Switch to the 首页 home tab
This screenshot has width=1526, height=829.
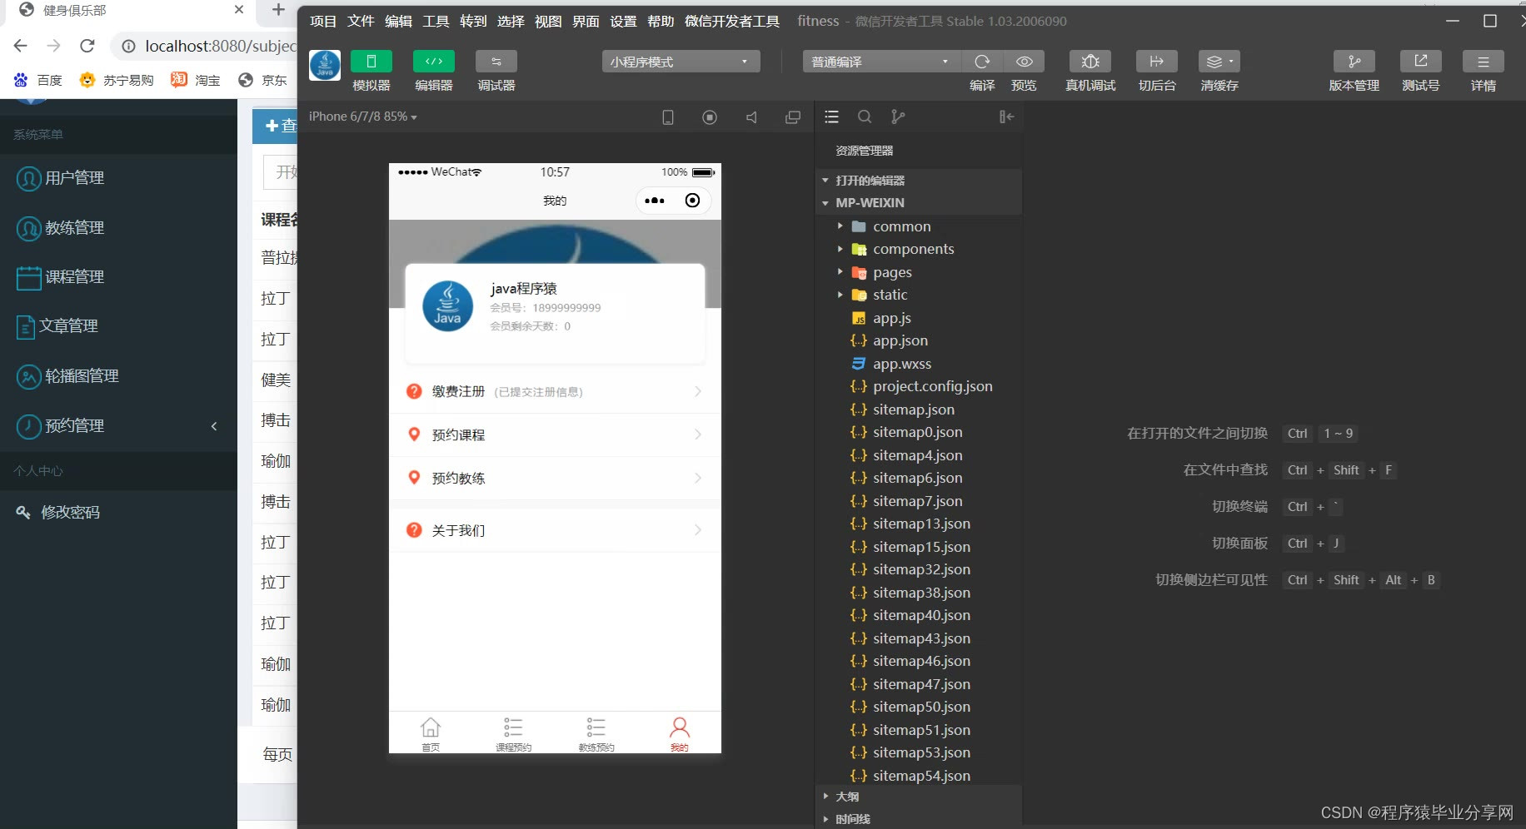[x=431, y=733]
